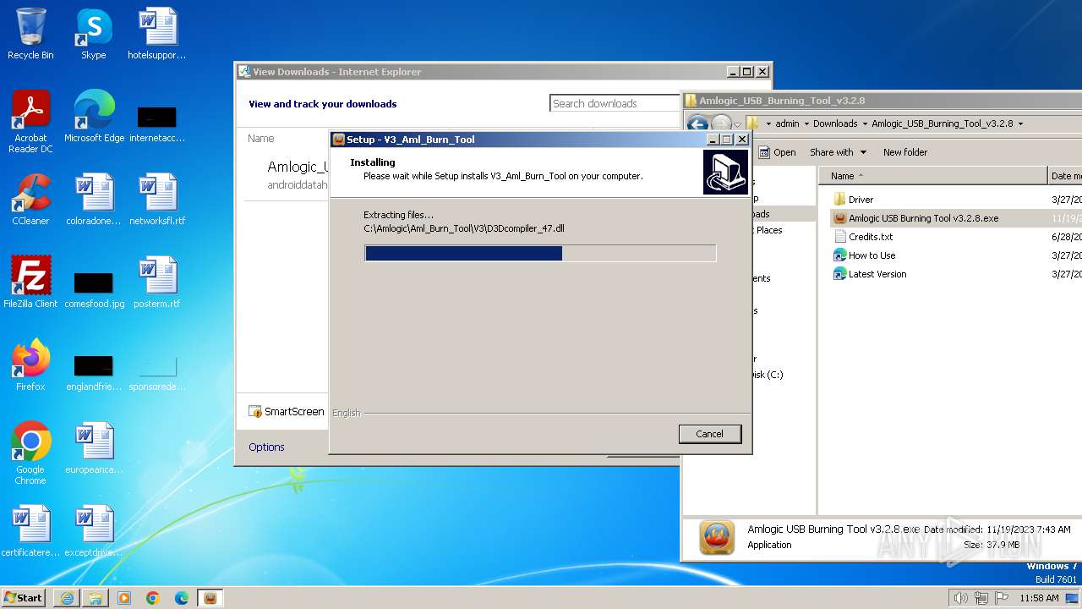
Task: Click breadcrumb admin in Explorer address bar
Action: [787, 123]
